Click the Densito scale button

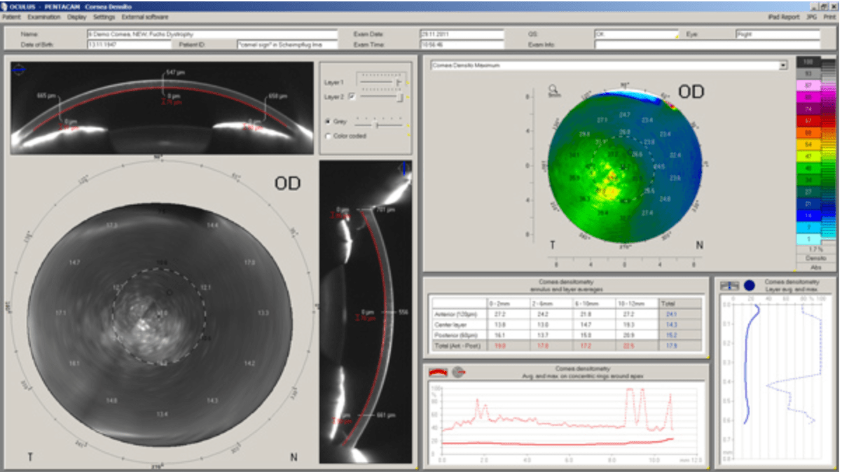tap(815, 258)
